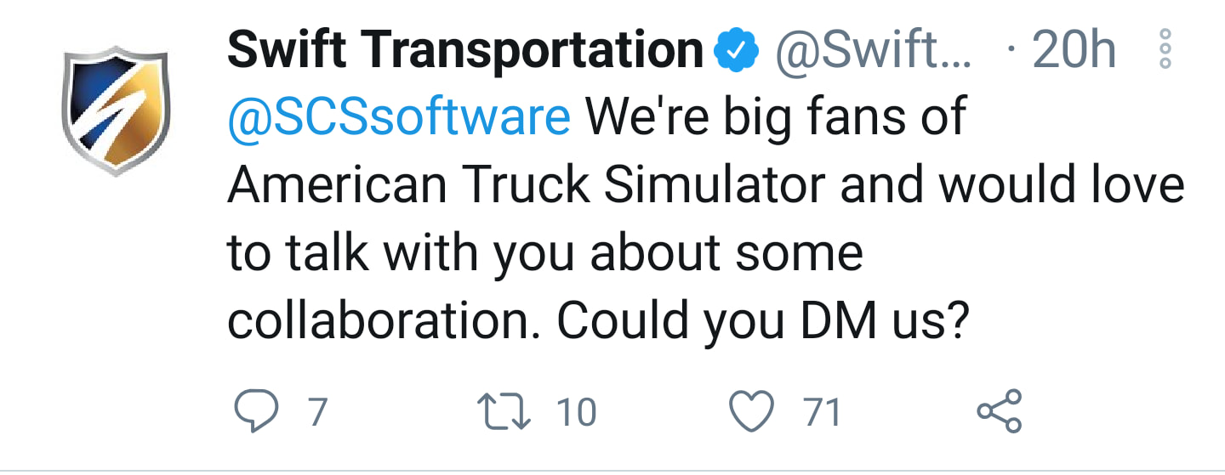The image size is (1225, 475).
Task: Click the Swift Transportation display name
Action: [465, 51]
